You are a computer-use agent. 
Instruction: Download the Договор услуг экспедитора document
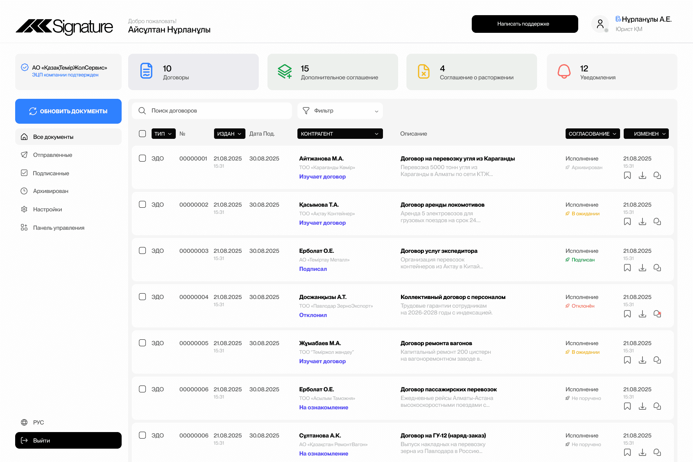point(642,268)
